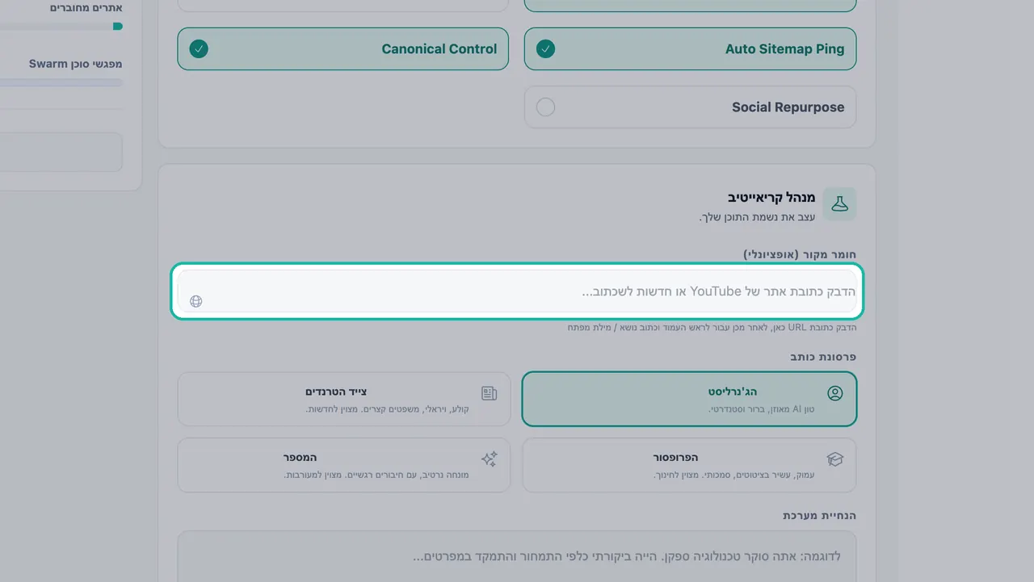This screenshot has height=582, width=1034.
Task: Click the sparkles icon on the המספר card
Action: click(490, 459)
